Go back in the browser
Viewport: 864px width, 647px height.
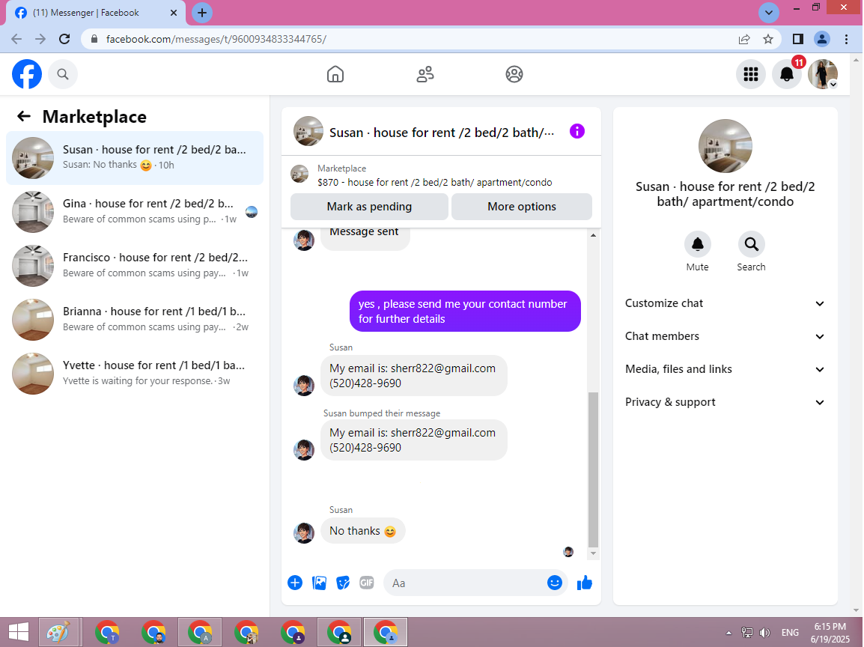pos(16,39)
